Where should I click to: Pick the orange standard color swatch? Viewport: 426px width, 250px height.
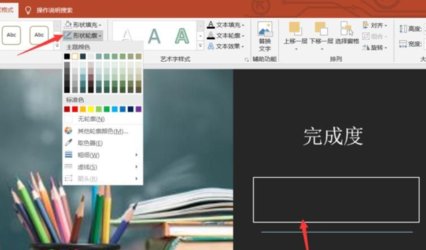(83, 109)
